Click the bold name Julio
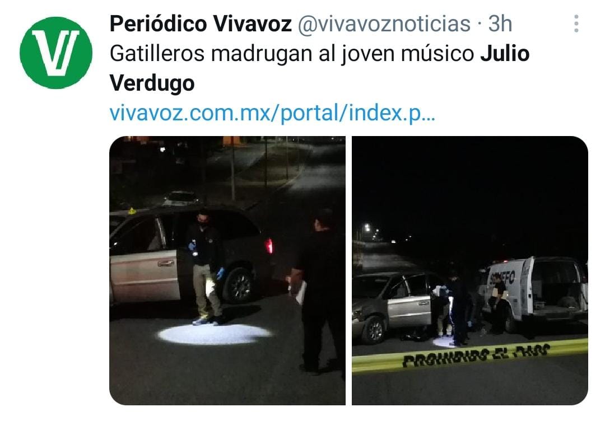 coord(505,53)
